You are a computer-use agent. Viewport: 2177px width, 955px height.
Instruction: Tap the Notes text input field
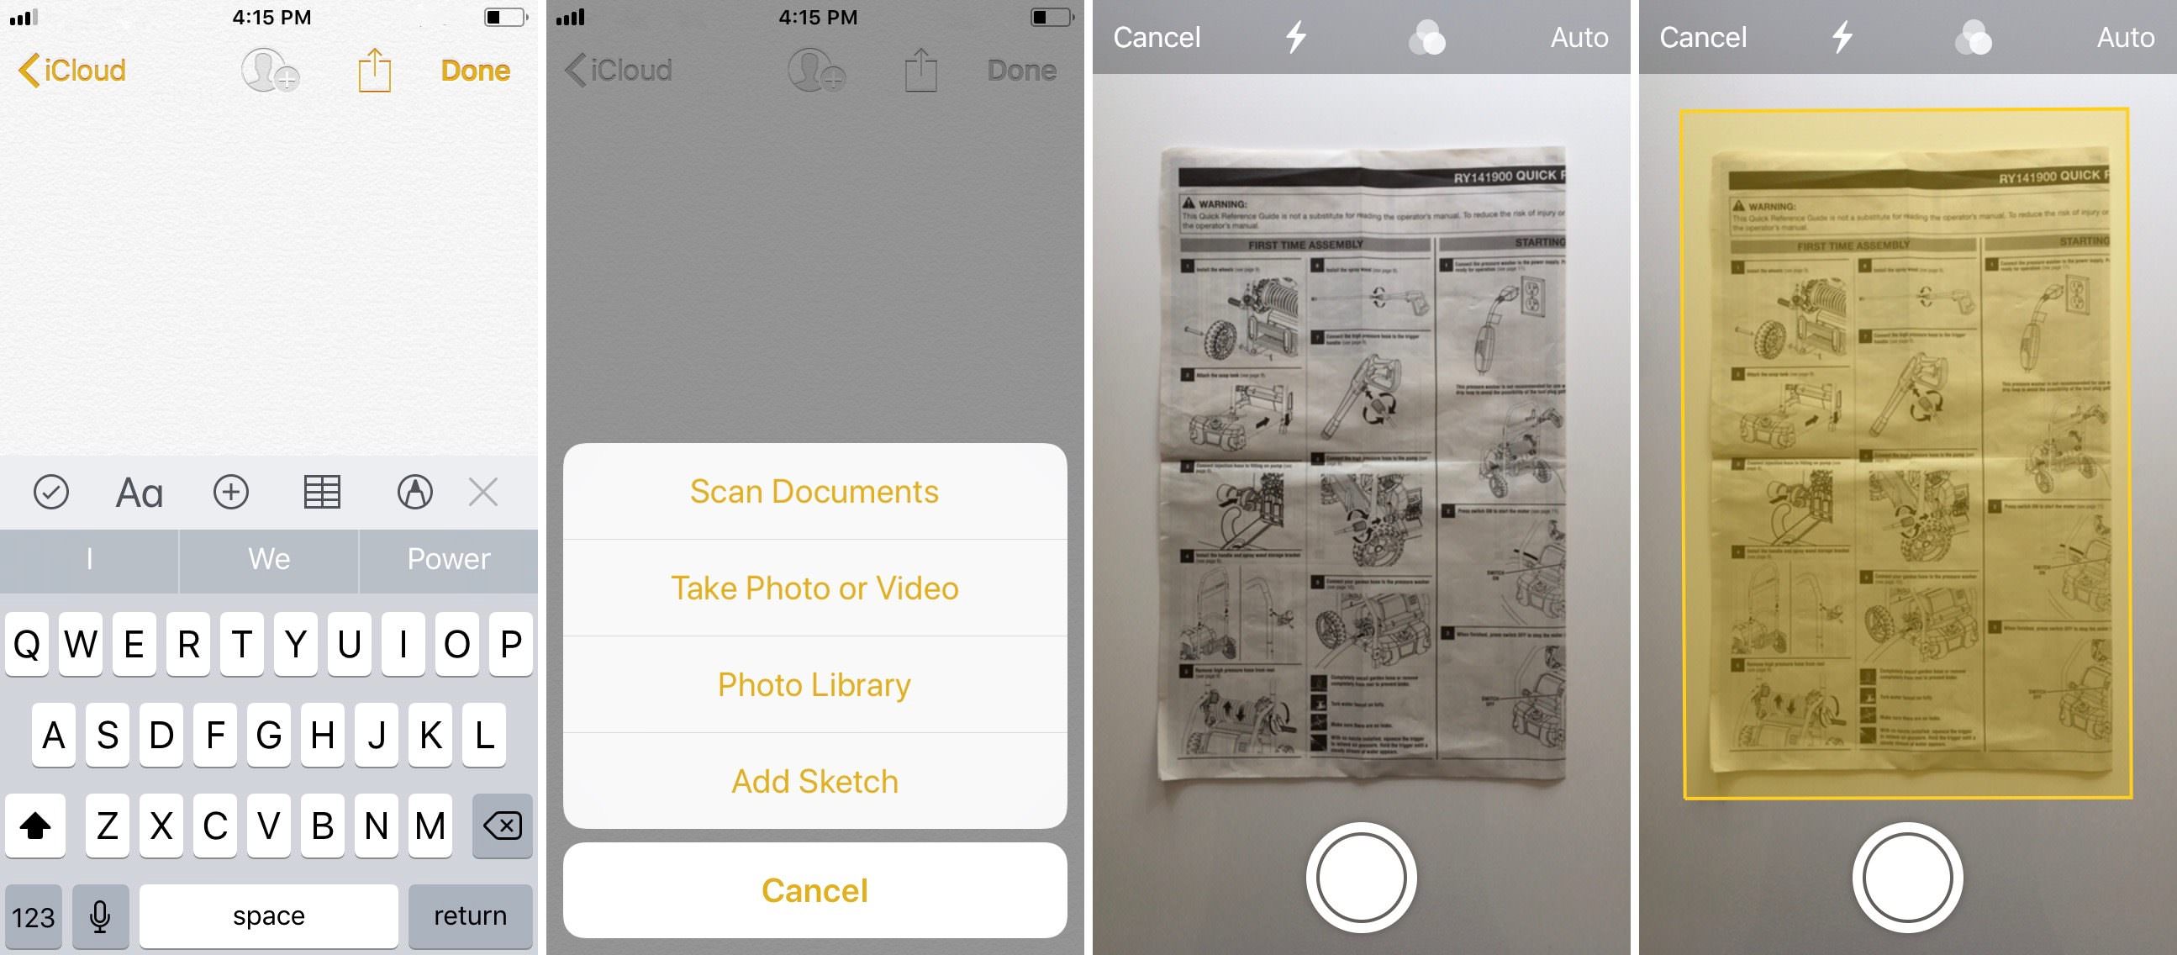coord(272,277)
